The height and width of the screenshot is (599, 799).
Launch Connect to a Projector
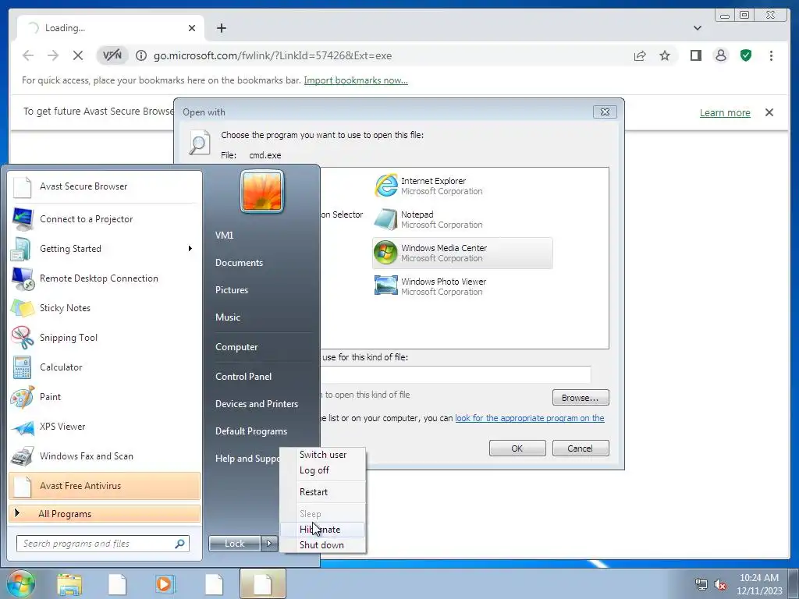(x=105, y=219)
